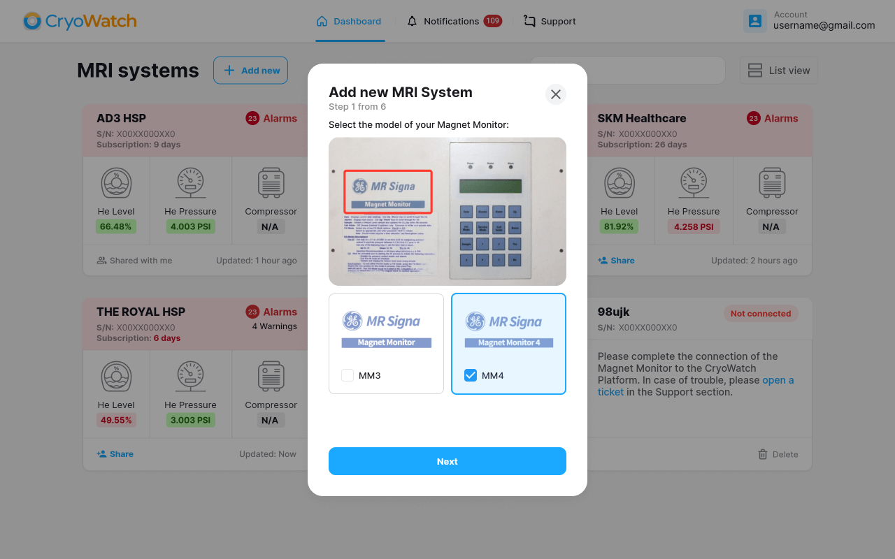
Task: Click the Next button
Action: point(447,461)
